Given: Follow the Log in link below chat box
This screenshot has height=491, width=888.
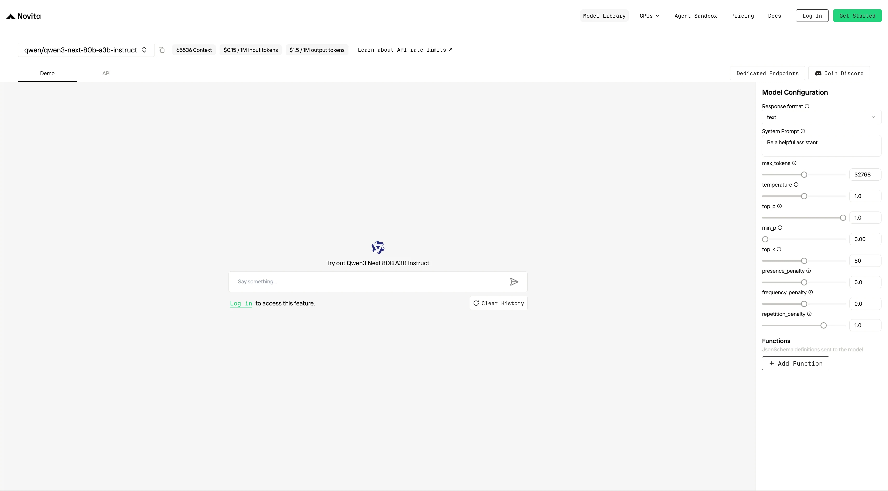Looking at the screenshot, I should point(241,303).
